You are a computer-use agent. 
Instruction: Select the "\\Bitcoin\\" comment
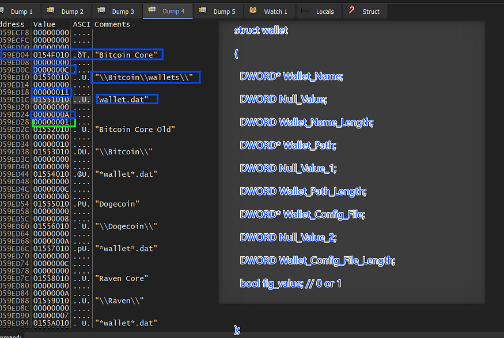(x=124, y=151)
